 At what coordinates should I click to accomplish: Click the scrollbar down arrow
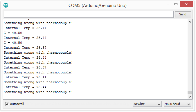point(190,97)
